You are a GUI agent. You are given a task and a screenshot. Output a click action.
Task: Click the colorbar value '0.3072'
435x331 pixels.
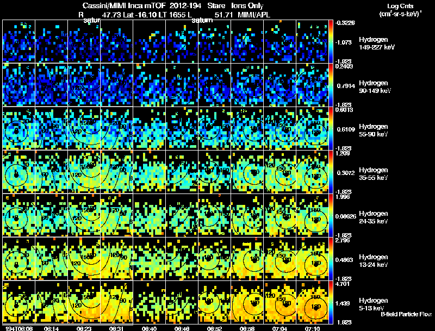(346, 173)
